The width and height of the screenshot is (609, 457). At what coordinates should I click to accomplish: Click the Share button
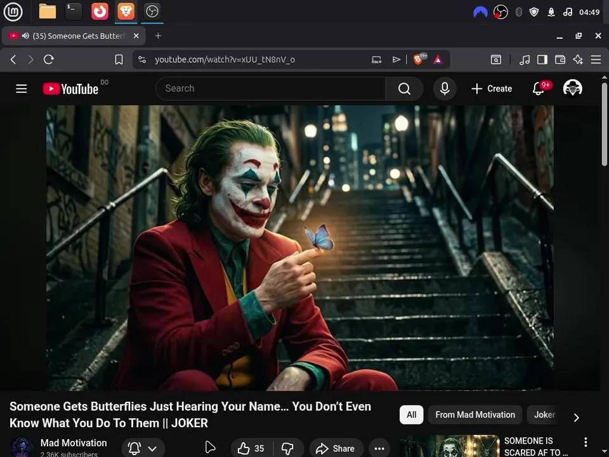point(336,449)
